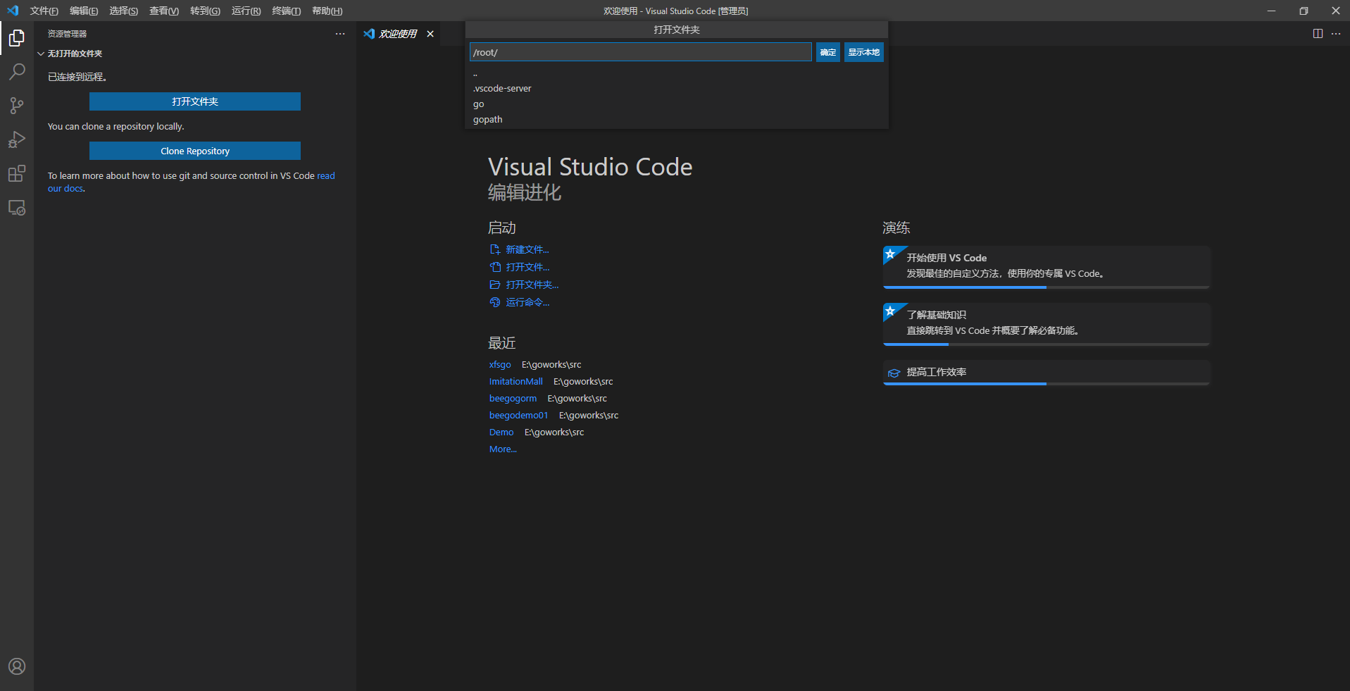This screenshot has height=691, width=1350.
Task: Click the 运行命令 icon under 启动
Action: 495,302
